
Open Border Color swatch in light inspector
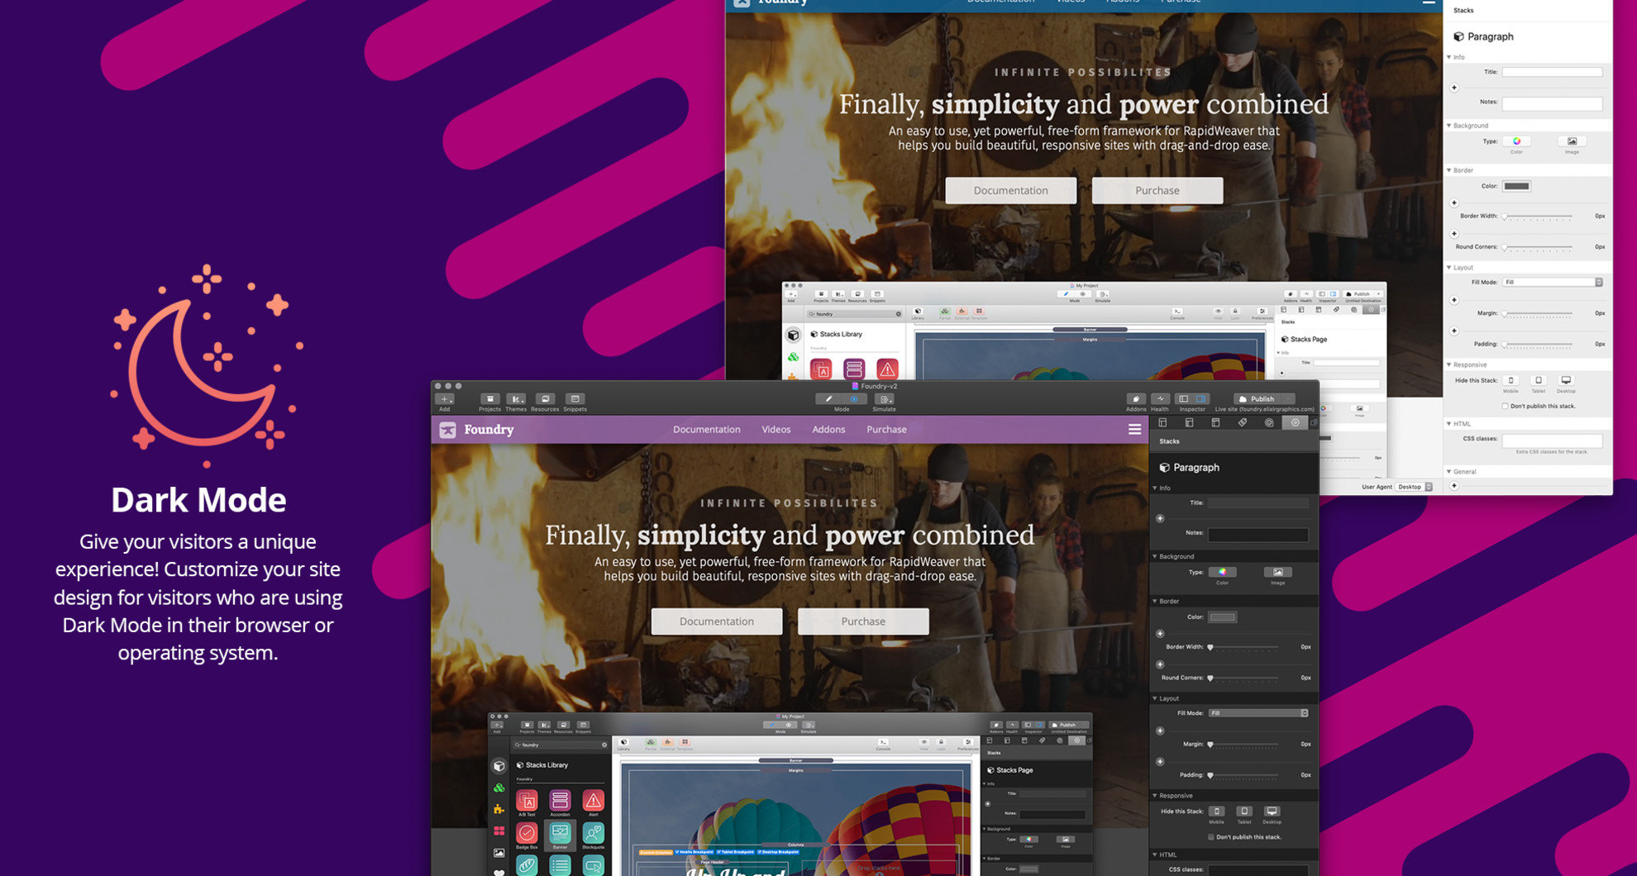point(1516,187)
